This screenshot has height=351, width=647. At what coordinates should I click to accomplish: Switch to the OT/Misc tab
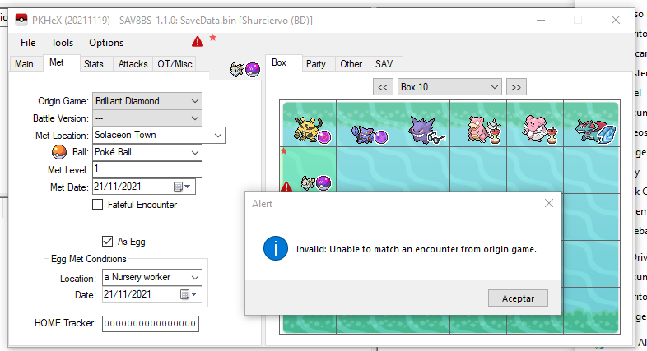[175, 64]
